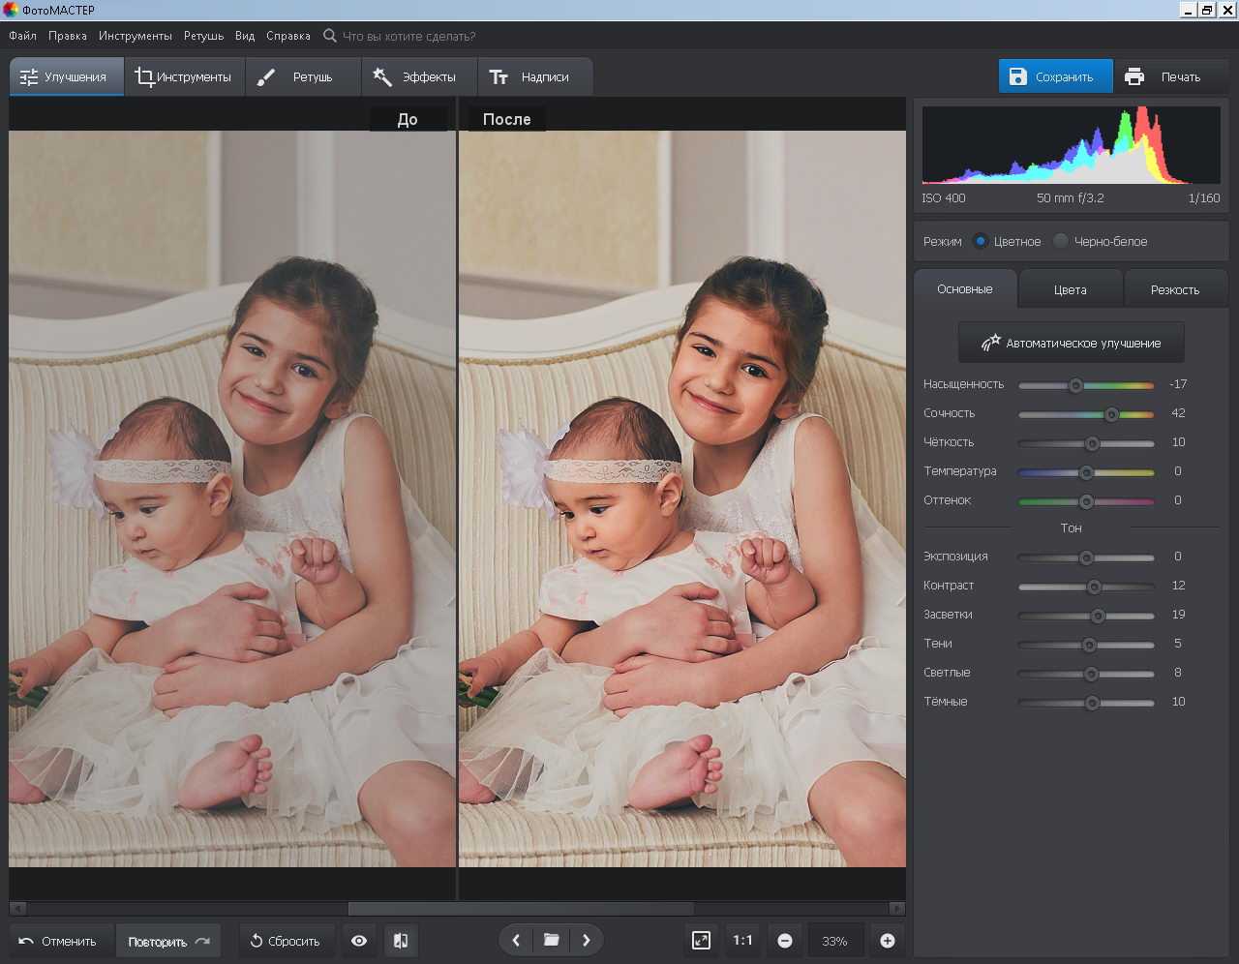Screen dimensions: 1239x964
Task: Click the Насыщенность slider handle
Action: coord(1075,385)
